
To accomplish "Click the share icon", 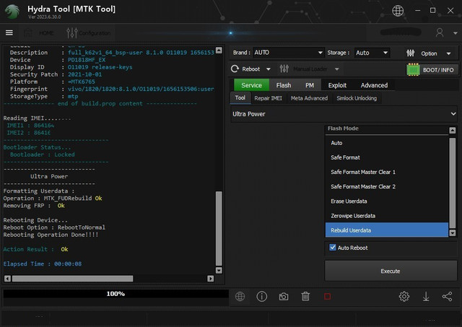I will (x=448, y=297).
